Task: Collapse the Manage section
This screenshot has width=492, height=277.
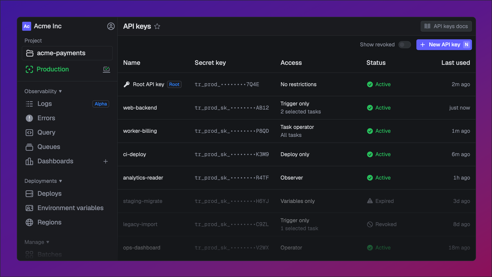Action: pyautogui.click(x=36, y=242)
